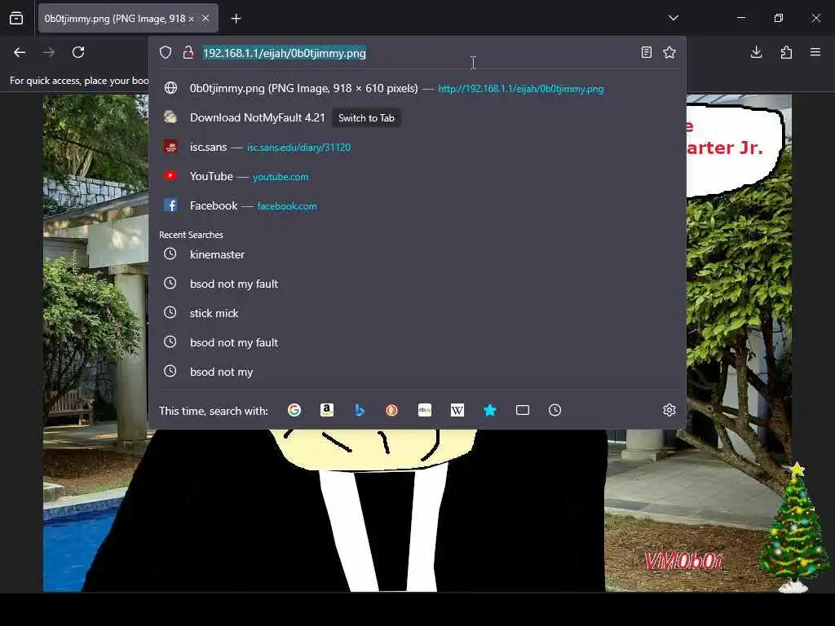The width and height of the screenshot is (835, 626).
Task: Open the Extensions puzzle icon
Action: point(786,52)
